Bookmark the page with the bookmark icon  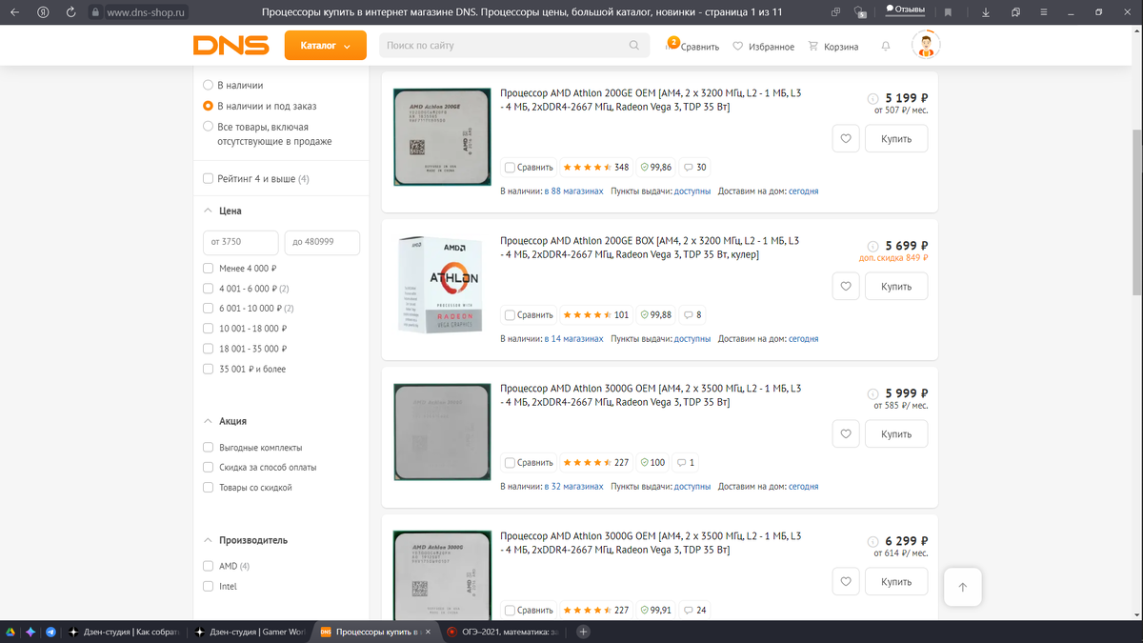[948, 12]
